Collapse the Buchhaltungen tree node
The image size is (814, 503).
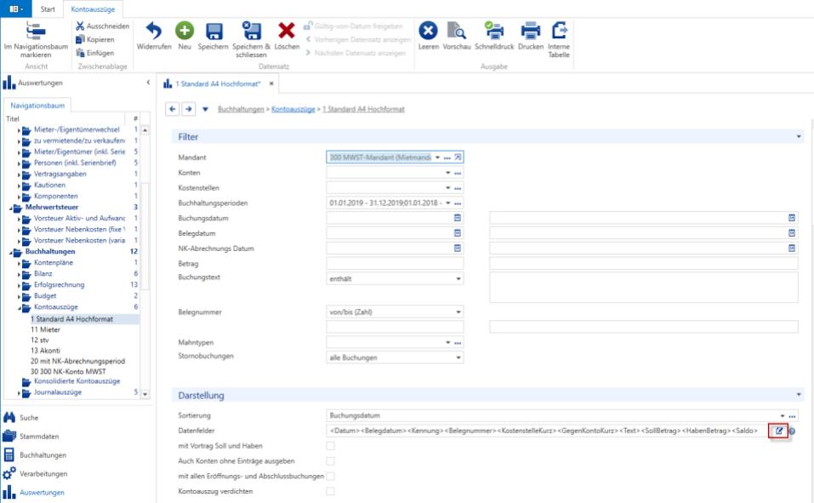pos(11,252)
